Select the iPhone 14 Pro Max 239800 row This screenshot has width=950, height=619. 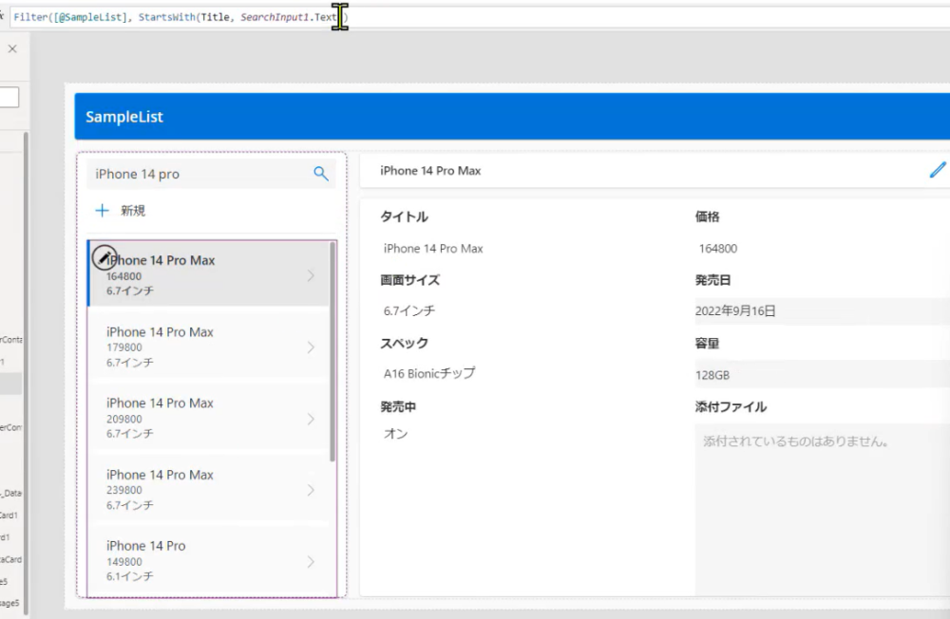tap(209, 490)
